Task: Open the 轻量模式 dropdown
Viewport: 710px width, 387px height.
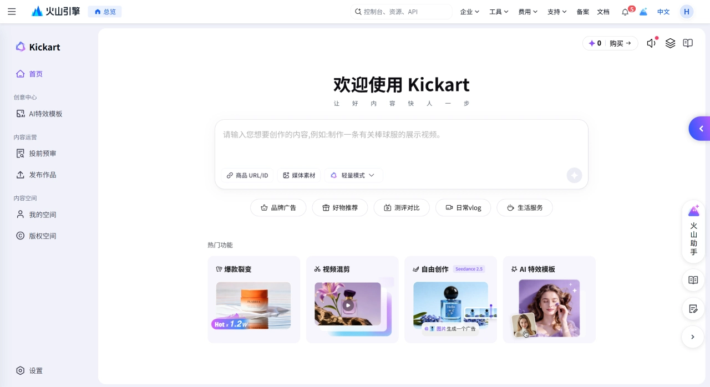Action: (353, 175)
